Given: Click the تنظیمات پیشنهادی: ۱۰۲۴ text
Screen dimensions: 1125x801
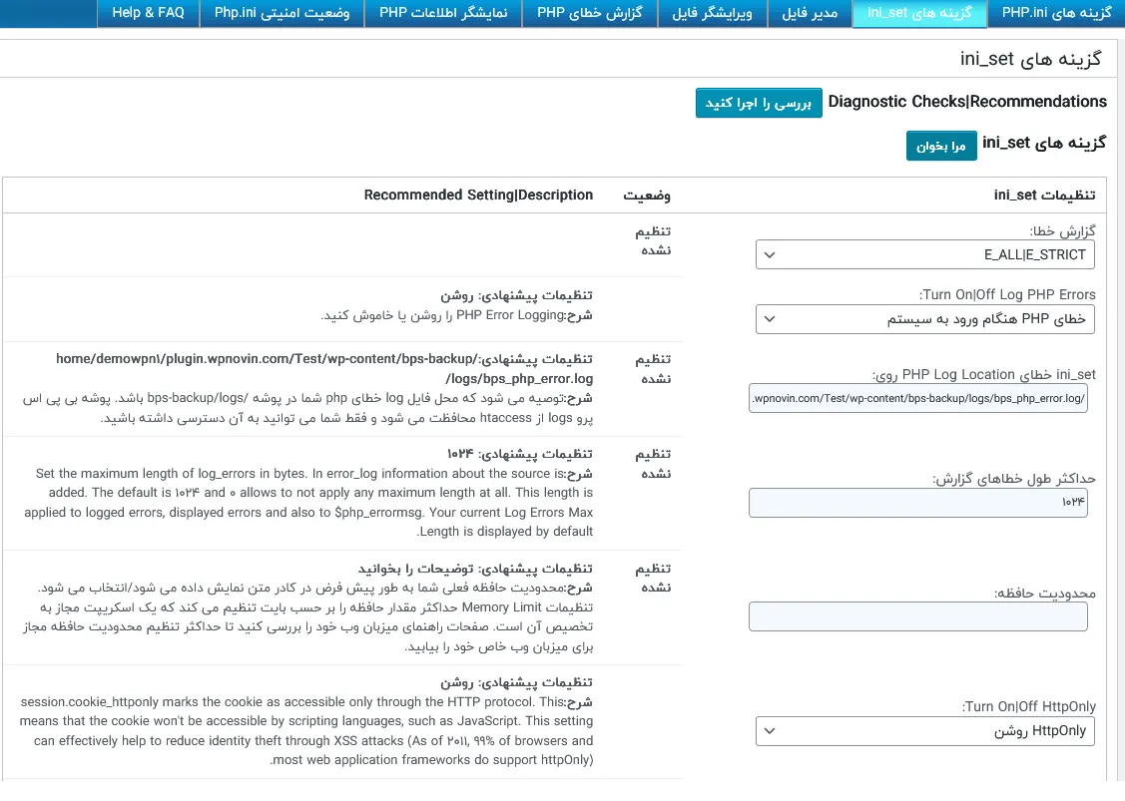Looking at the screenshot, I should click(x=519, y=454).
